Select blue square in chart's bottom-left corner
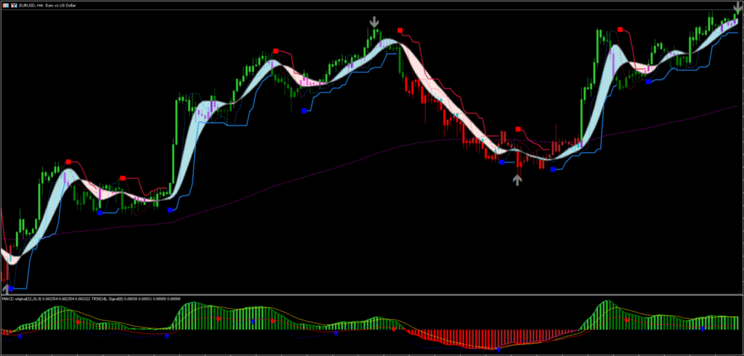The image size is (744, 356). [11, 288]
